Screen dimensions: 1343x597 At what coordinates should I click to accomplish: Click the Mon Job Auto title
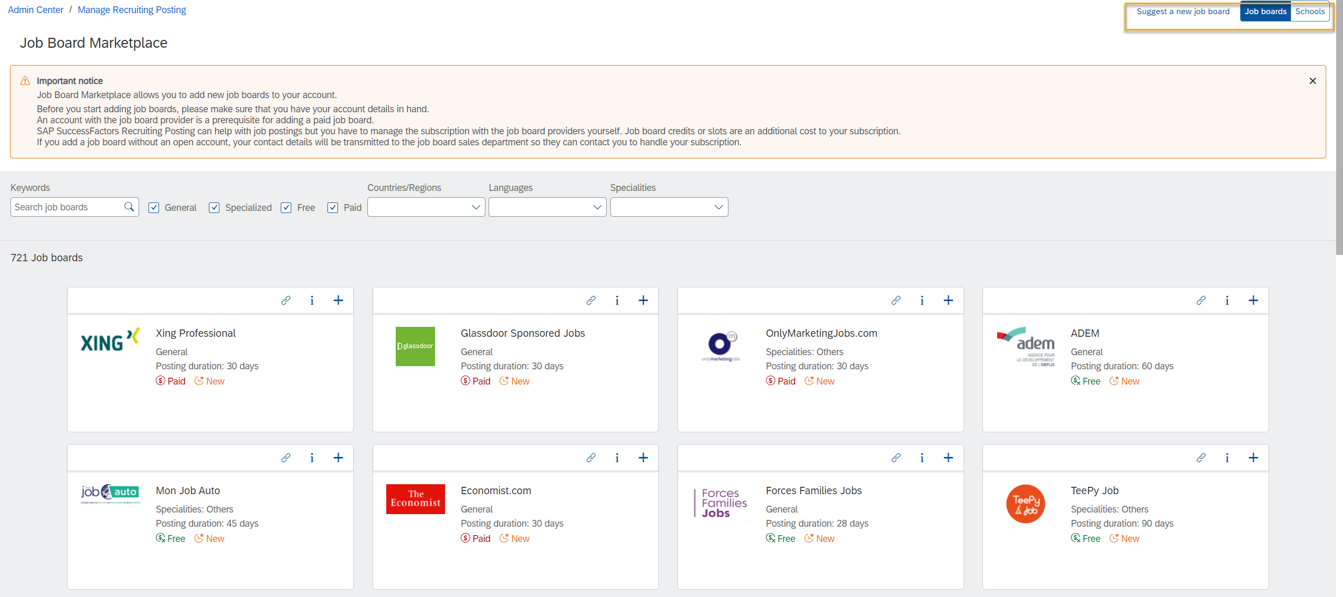pos(188,491)
